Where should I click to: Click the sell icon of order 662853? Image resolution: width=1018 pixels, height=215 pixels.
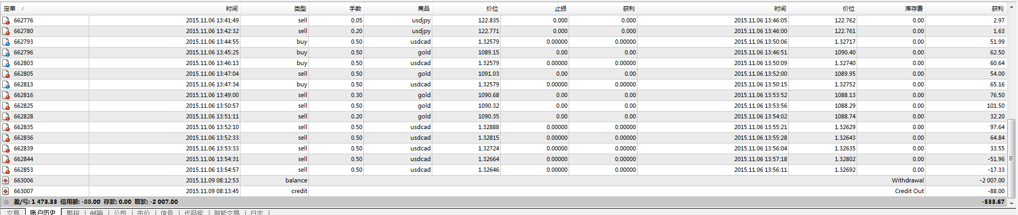6,170
